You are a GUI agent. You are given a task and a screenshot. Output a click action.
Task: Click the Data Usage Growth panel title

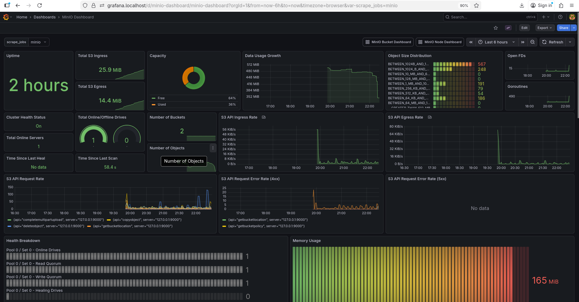click(x=263, y=56)
